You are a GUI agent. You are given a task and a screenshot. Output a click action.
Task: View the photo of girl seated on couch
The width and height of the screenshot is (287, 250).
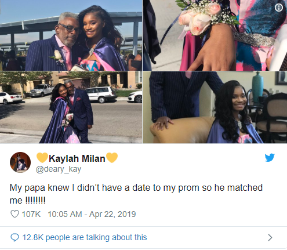tap(215, 107)
